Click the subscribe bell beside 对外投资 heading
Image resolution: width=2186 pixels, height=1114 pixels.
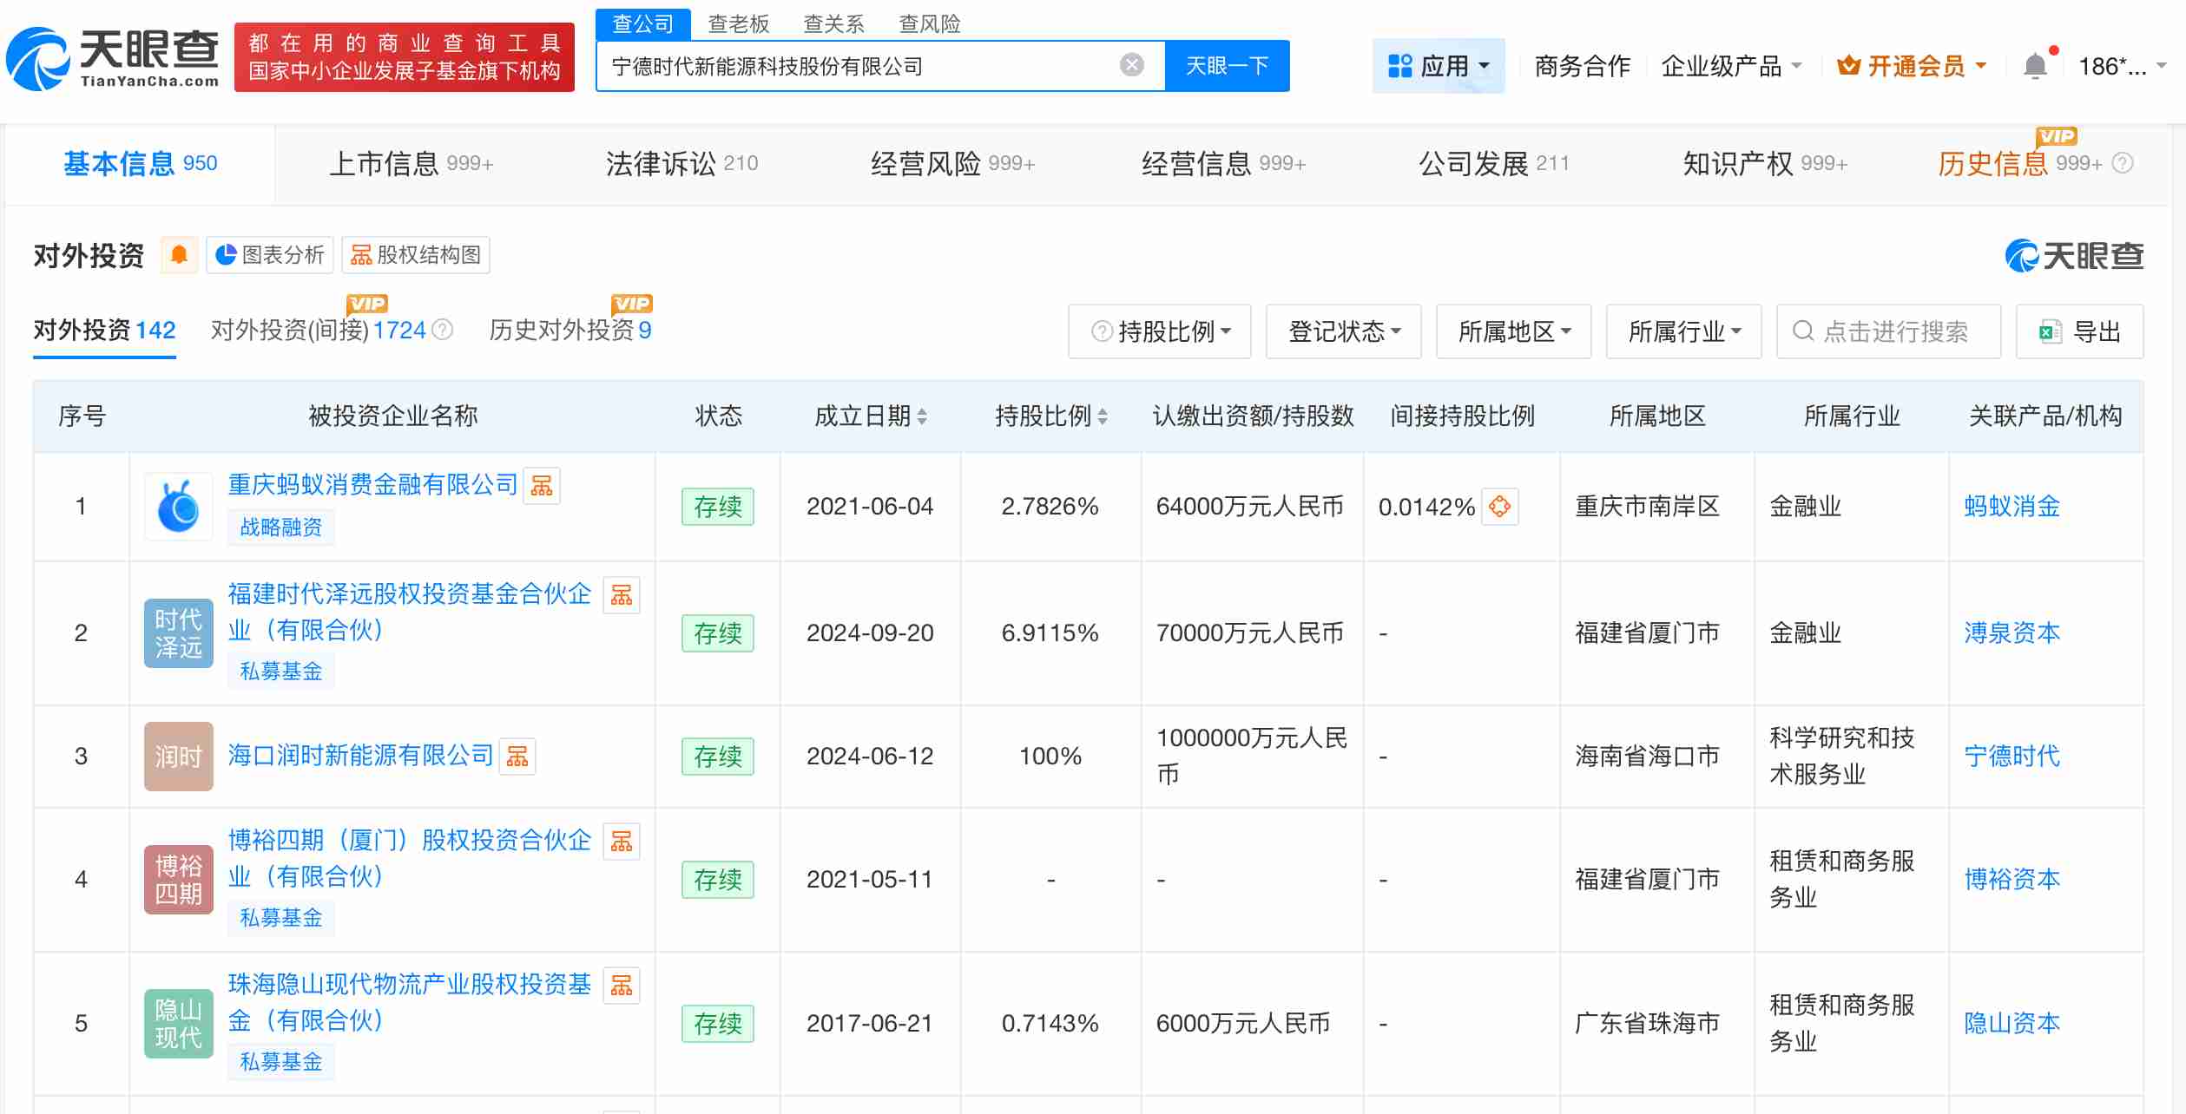(179, 254)
